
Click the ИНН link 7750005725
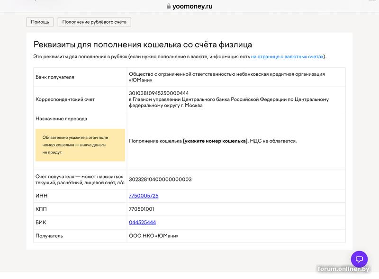(144, 196)
